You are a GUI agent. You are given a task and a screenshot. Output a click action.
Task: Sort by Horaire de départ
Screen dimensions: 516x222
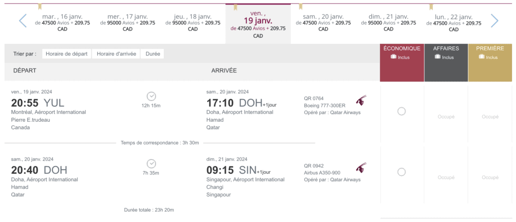pos(67,54)
